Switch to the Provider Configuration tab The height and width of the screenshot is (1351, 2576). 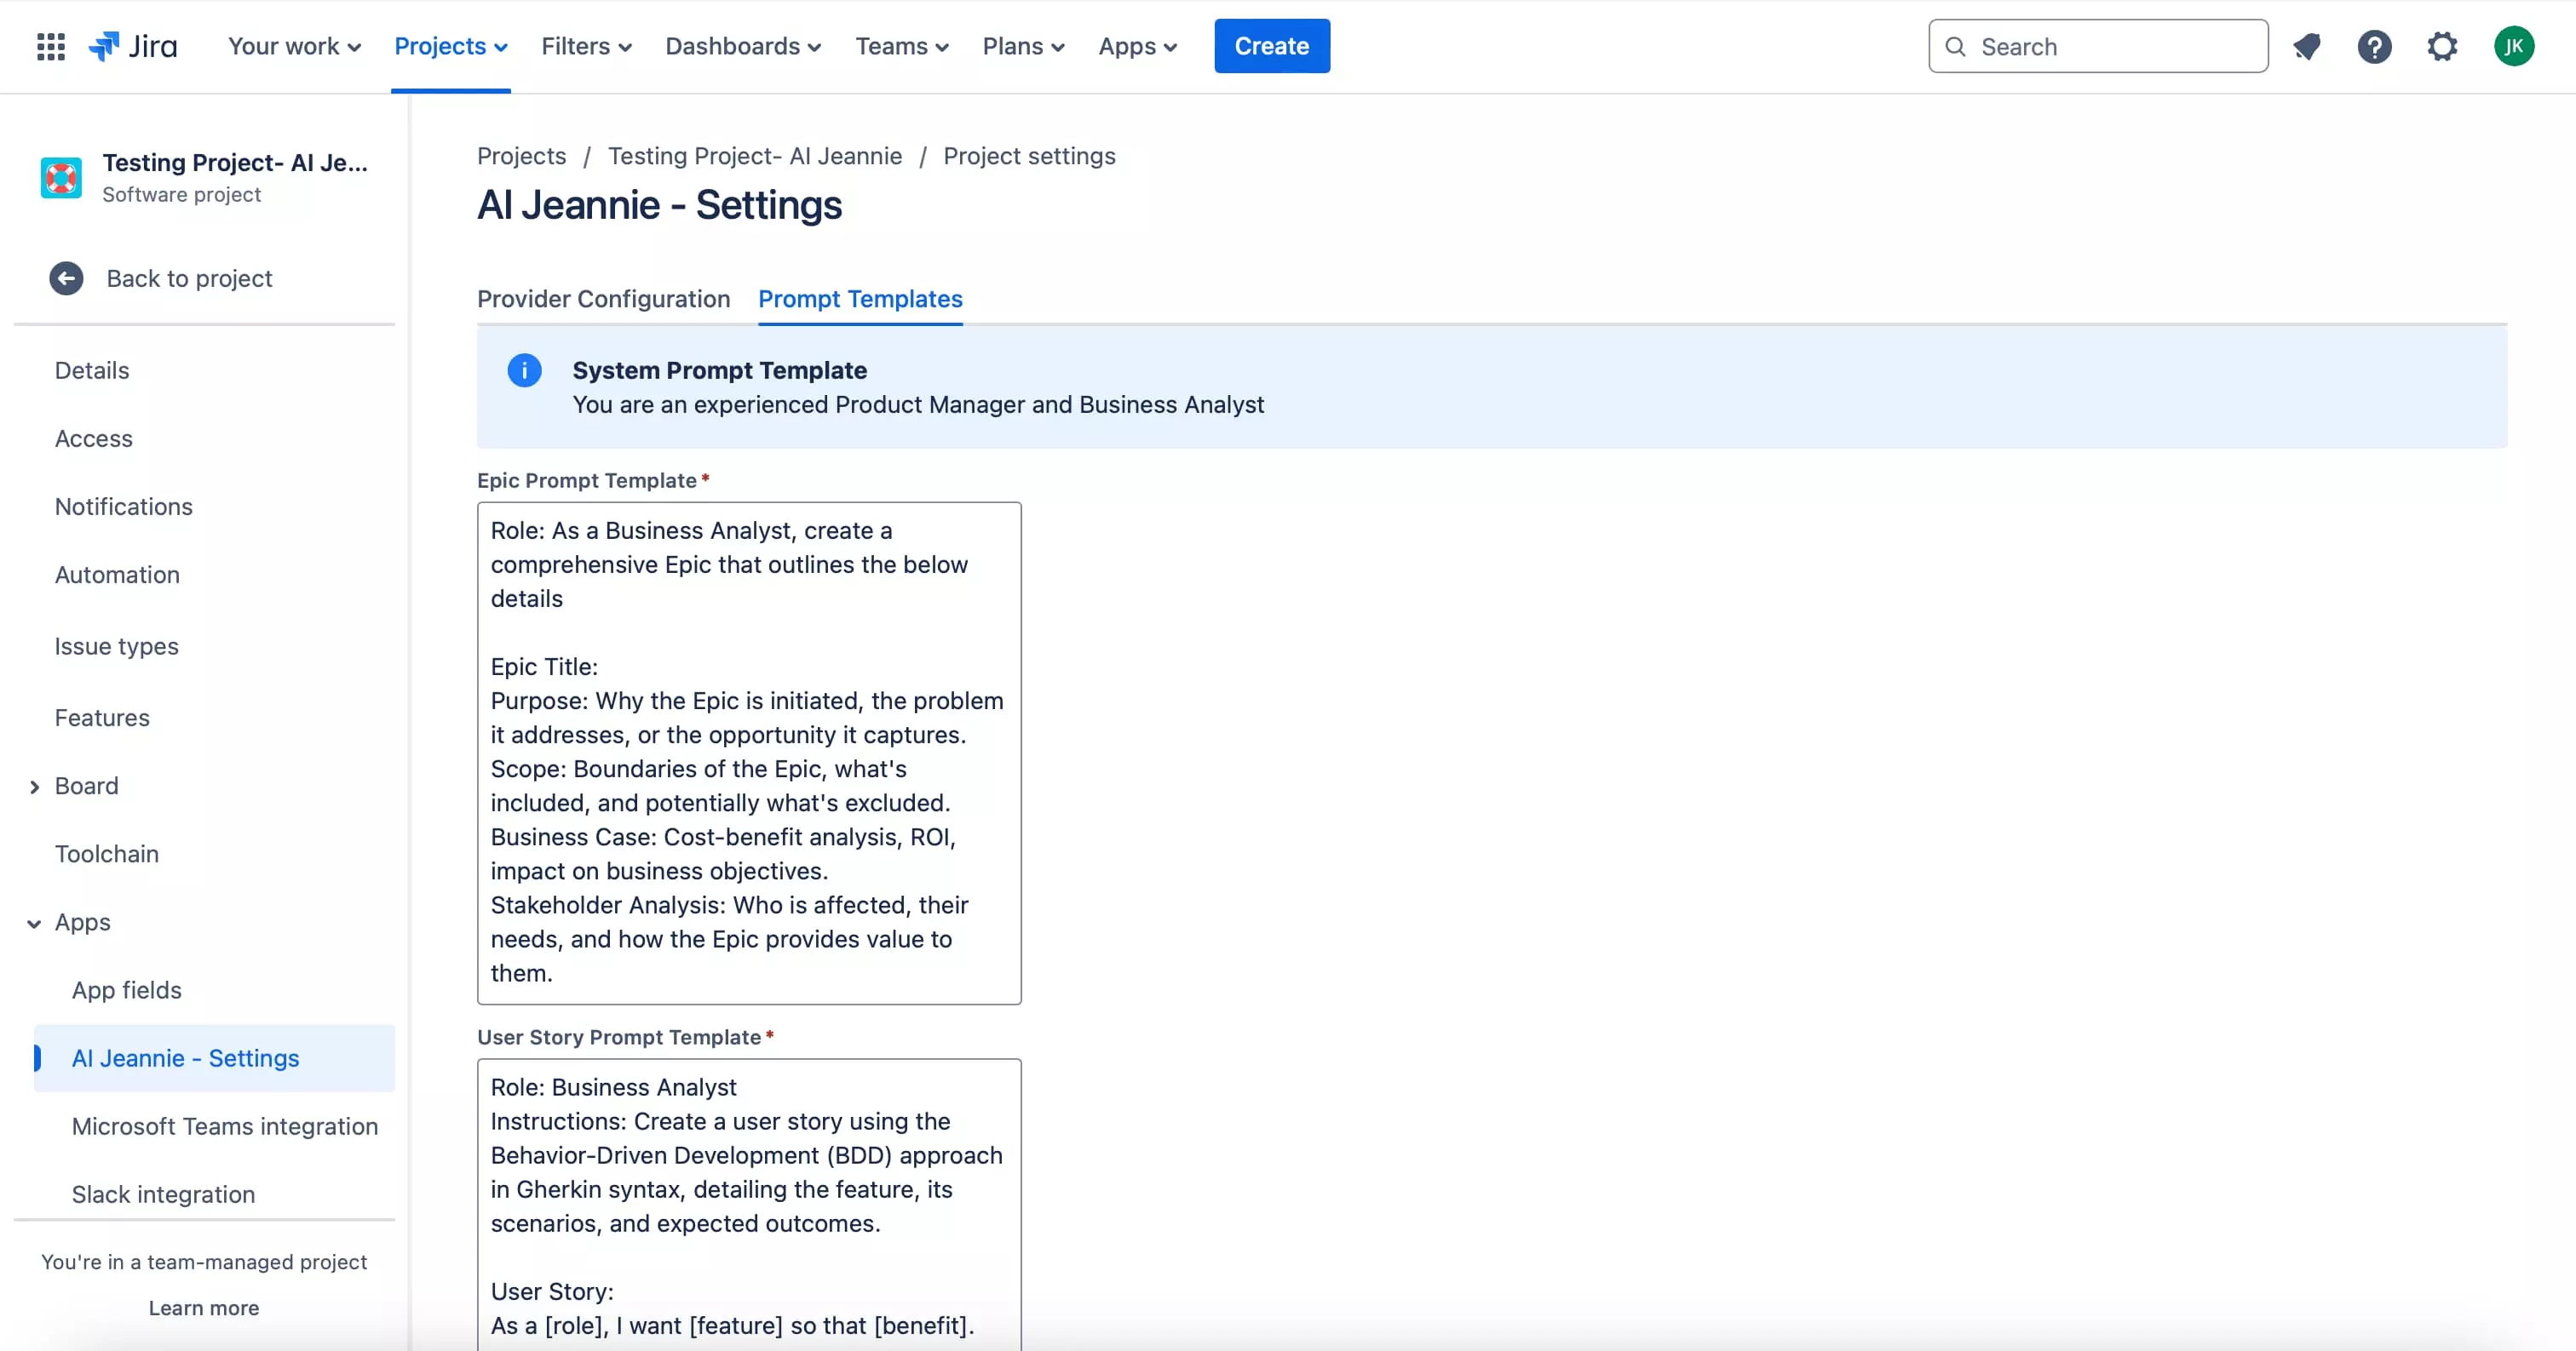click(x=603, y=300)
